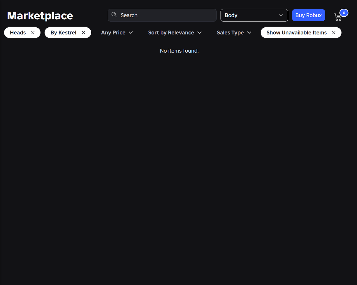Viewport: 357px width, 285px height.
Task: Toggle Show Unavailable Items chip
Action: tap(301, 33)
